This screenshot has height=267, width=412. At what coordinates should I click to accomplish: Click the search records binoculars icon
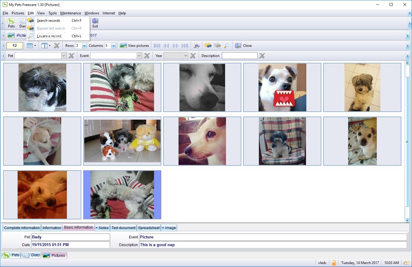coord(208,46)
